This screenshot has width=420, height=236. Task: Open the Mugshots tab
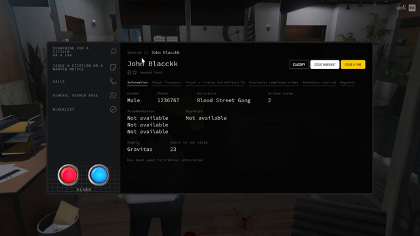(x=347, y=83)
